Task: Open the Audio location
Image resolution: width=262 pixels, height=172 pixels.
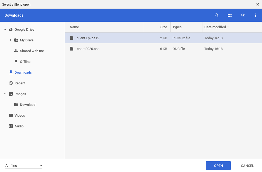Action: coord(19,126)
